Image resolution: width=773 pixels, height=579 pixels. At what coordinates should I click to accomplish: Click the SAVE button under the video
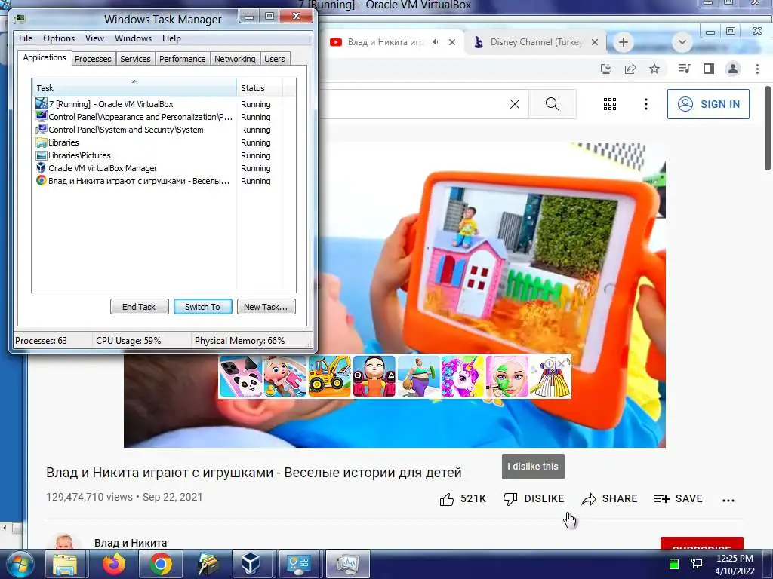tap(679, 499)
